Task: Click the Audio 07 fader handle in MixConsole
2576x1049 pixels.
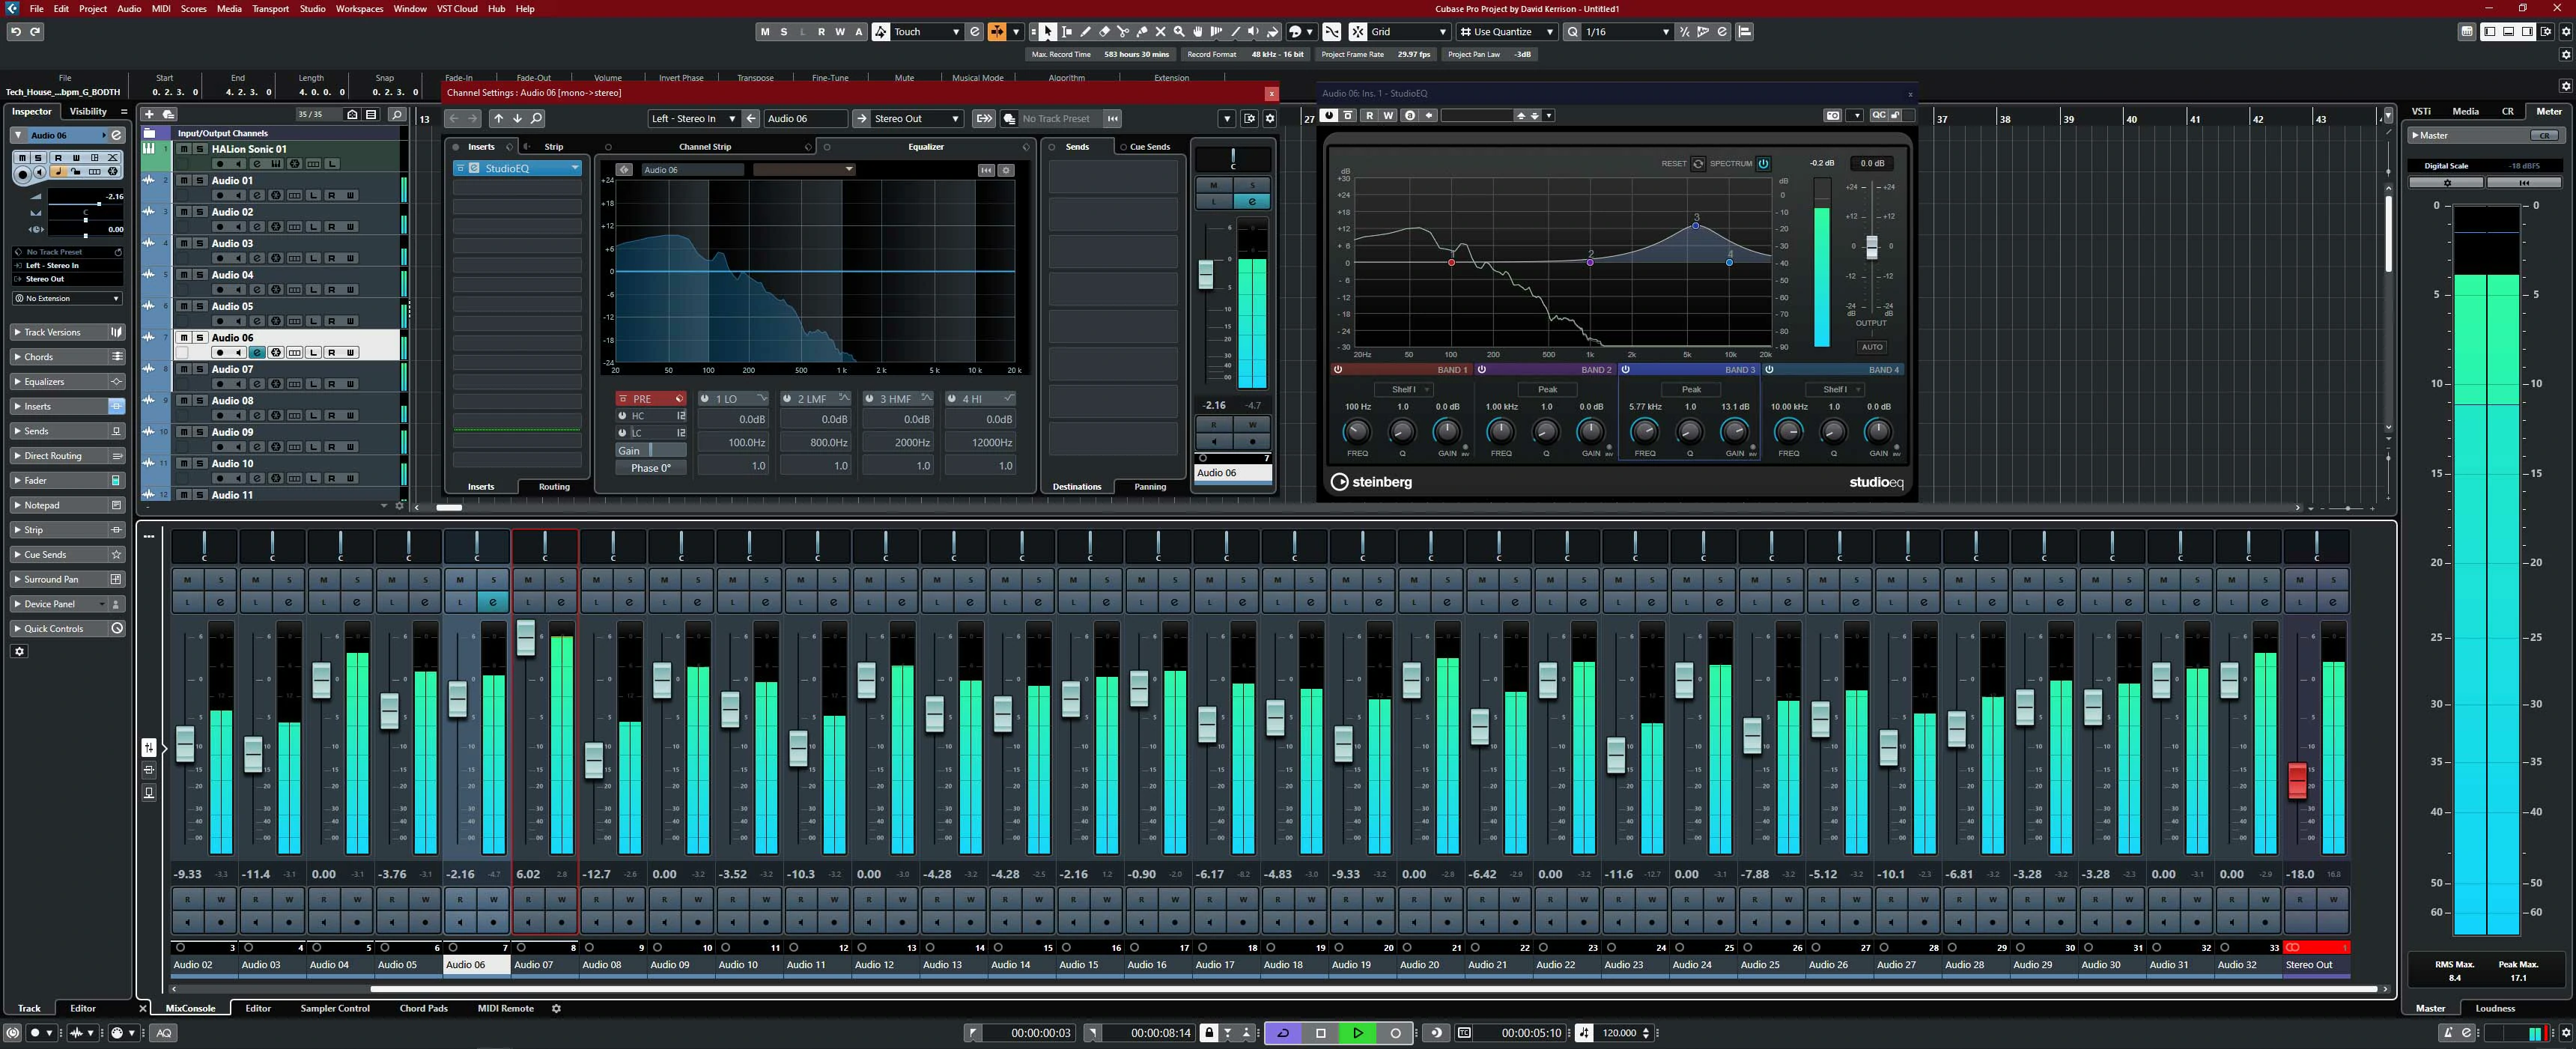Action: click(526, 637)
